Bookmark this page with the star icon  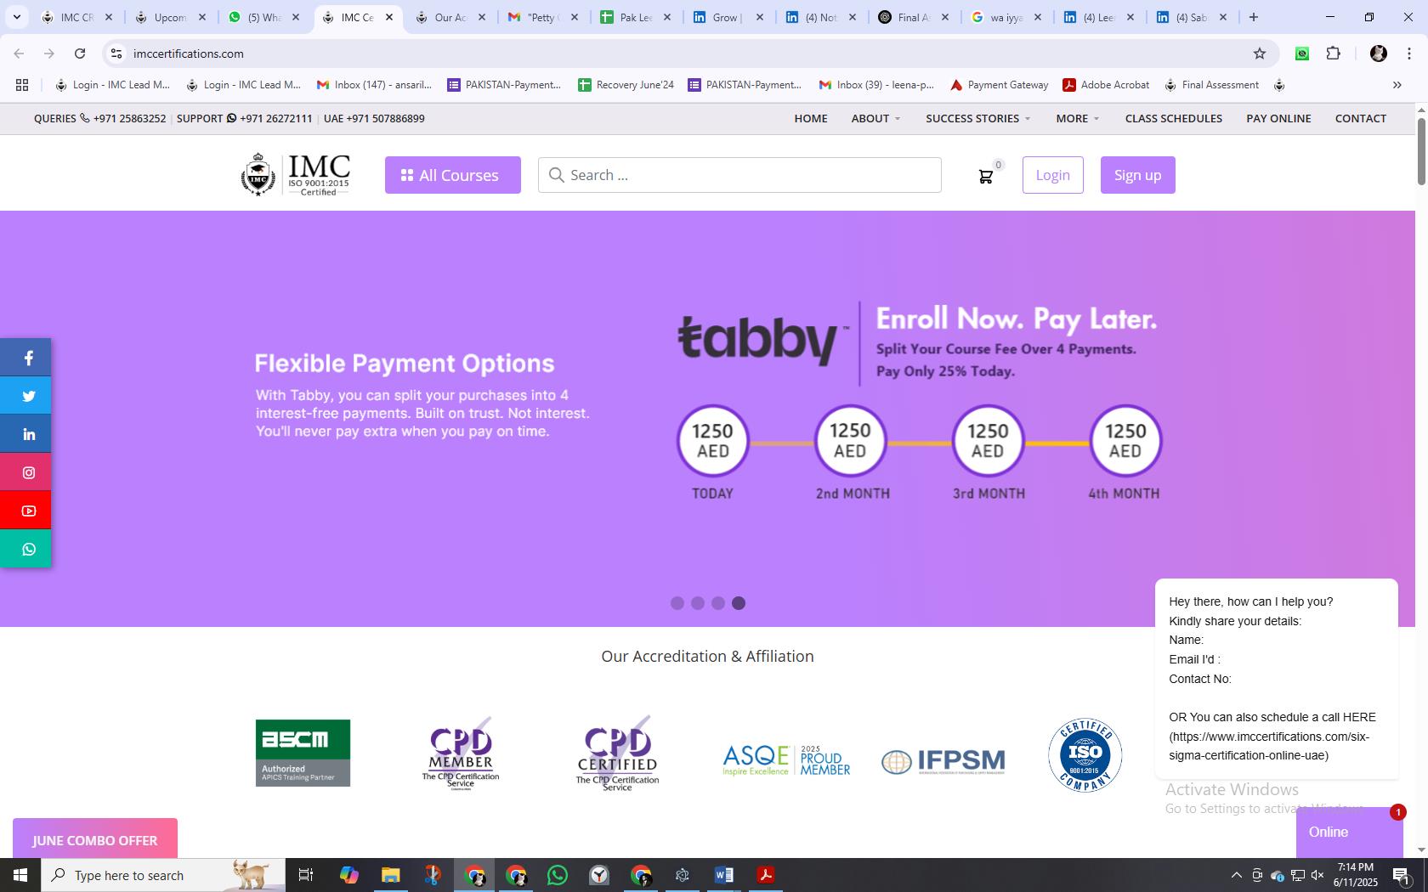1260,54
